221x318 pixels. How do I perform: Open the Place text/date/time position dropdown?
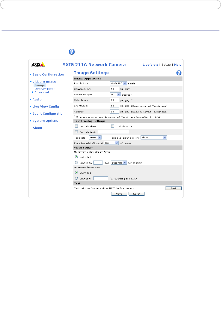point(111,143)
